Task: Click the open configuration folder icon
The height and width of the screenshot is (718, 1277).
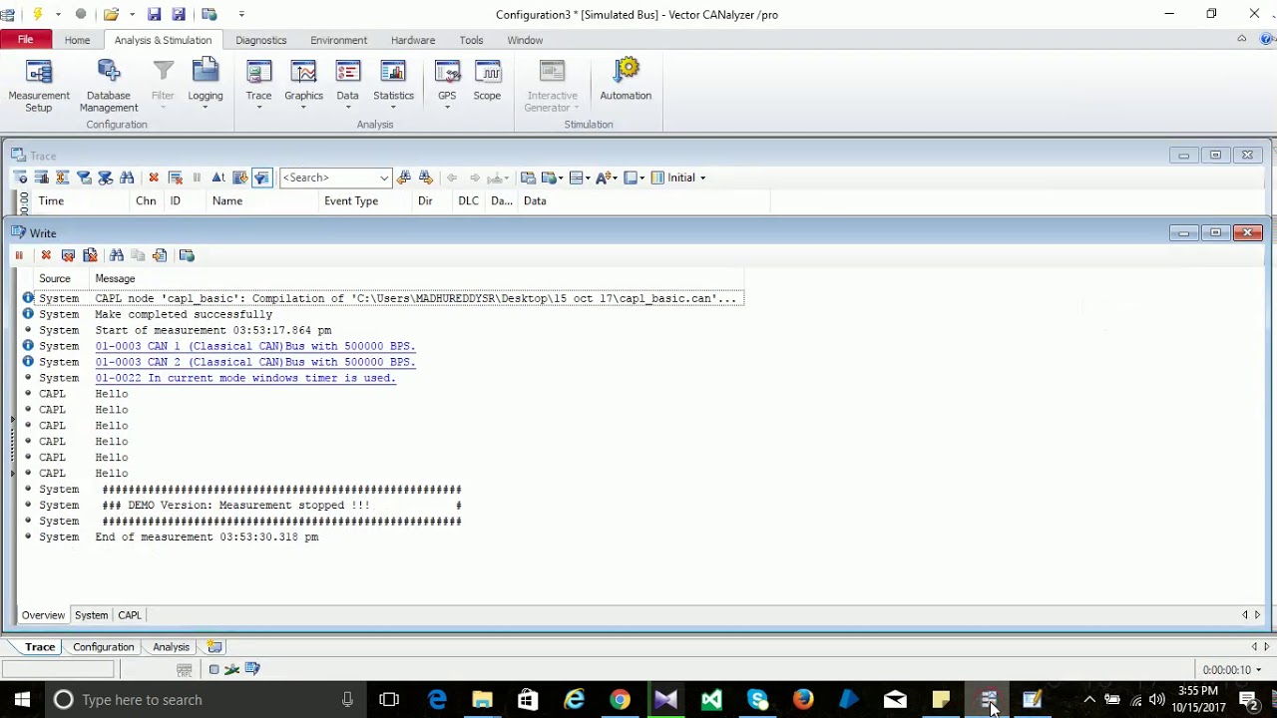Action: (x=111, y=14)
